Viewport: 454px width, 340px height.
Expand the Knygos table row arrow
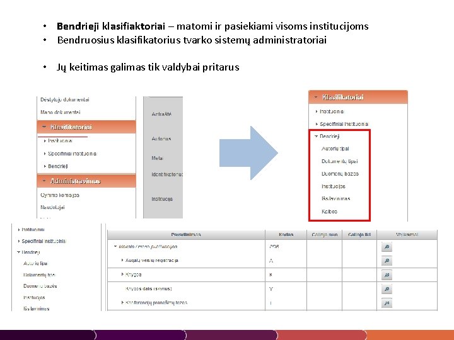click(122, 274)
